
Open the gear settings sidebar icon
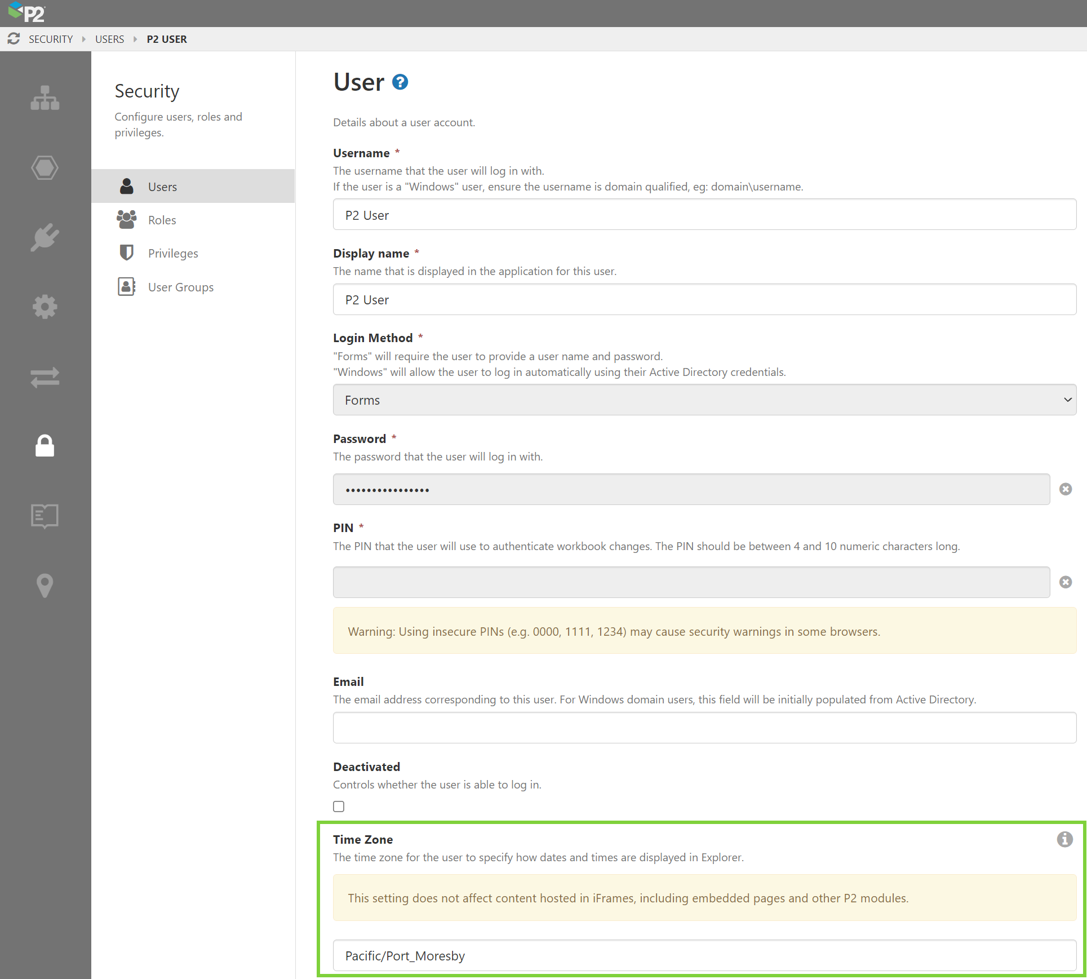point(45,307)
